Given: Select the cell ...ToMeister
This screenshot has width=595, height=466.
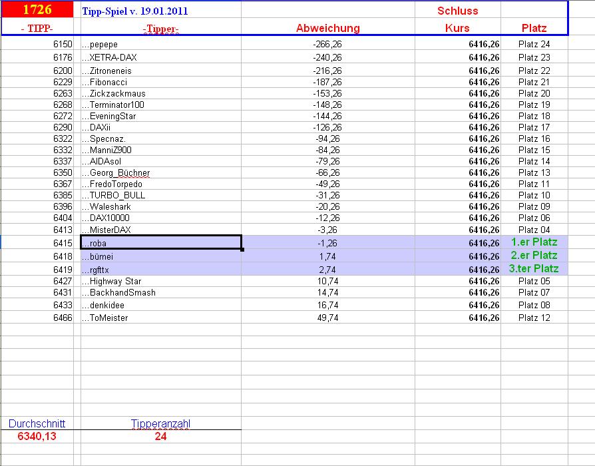Looking at the screenshot, I should tap(161, 318).
